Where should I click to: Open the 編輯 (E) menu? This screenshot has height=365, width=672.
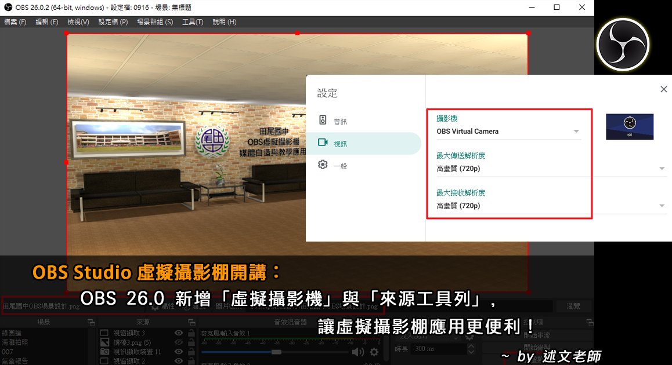(46, 22)
